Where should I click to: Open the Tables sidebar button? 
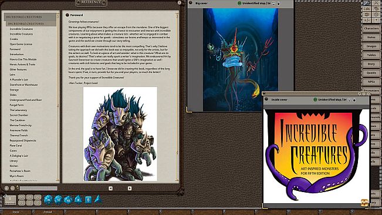pyautogui.click(x=371, y=55)
